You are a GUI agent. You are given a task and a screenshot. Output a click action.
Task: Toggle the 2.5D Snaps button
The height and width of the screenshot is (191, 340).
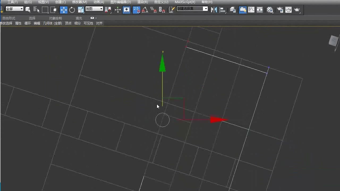136,10
